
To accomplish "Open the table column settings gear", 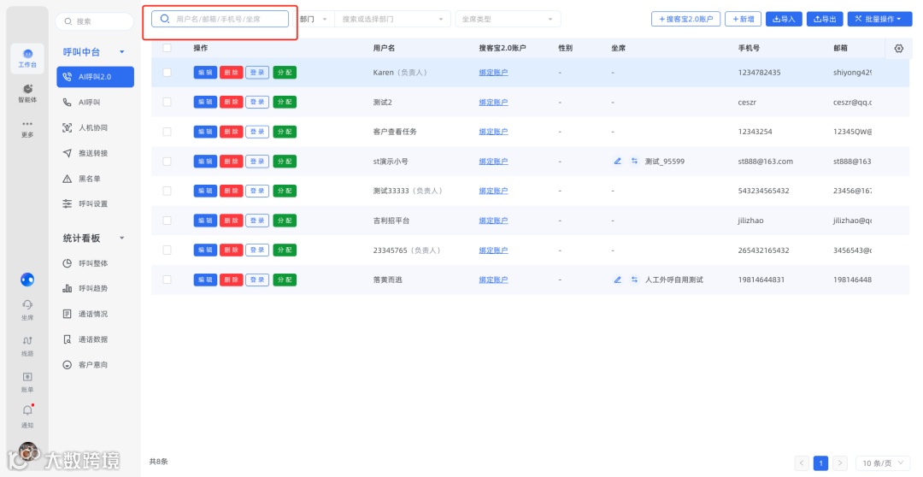I will pos(898,48).
